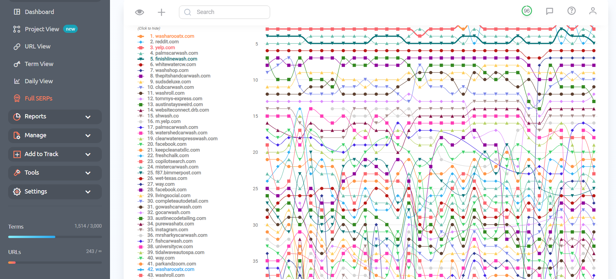This screenshot has height=279, width=616.
Task: Toggle visibility of 42. washarooatx.com series
Action: coord(171,269)
